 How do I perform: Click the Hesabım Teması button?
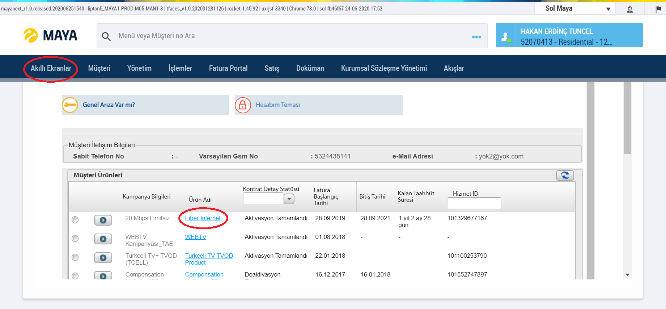pos(319,105)
